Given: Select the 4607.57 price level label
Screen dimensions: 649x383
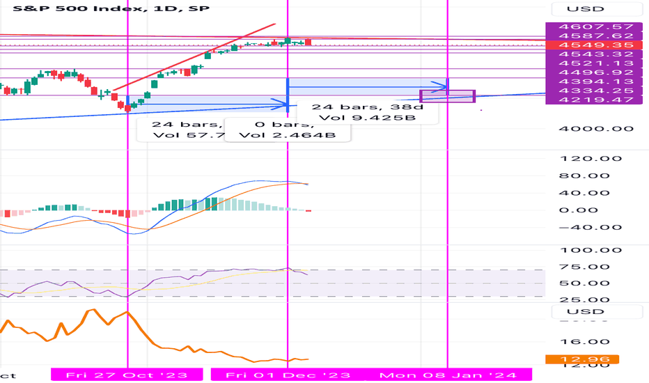Looking at the screenshot, I should point(594,27).
